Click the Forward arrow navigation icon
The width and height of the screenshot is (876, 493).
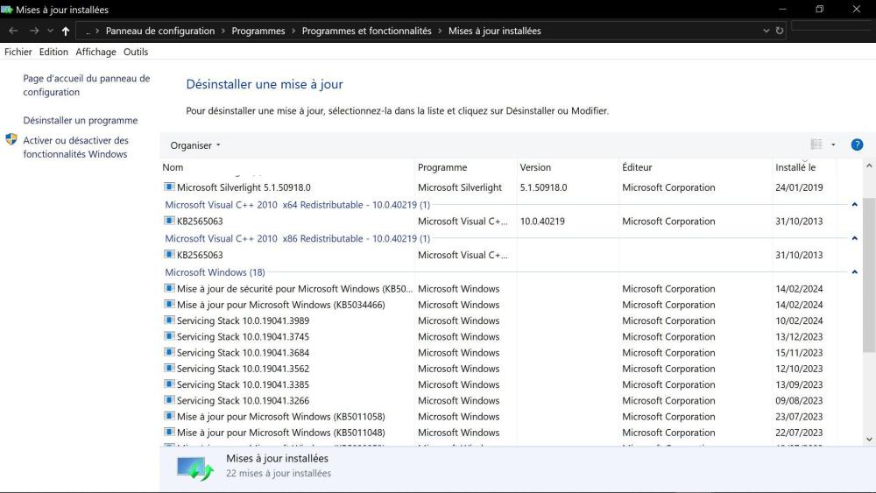tap(33, 31)
